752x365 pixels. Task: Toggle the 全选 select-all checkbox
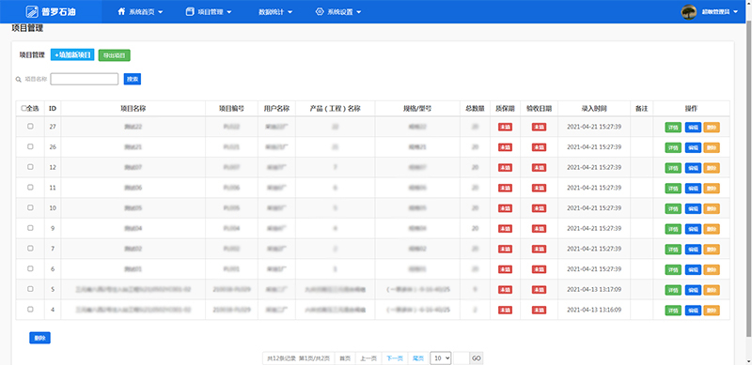click(23, 109)
